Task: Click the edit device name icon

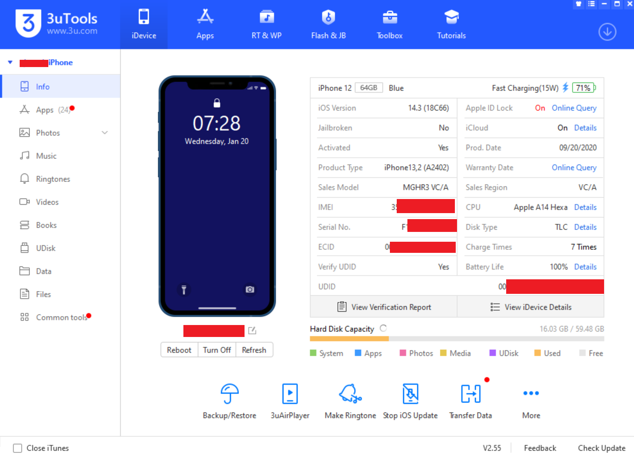Action: pos(252,331)
